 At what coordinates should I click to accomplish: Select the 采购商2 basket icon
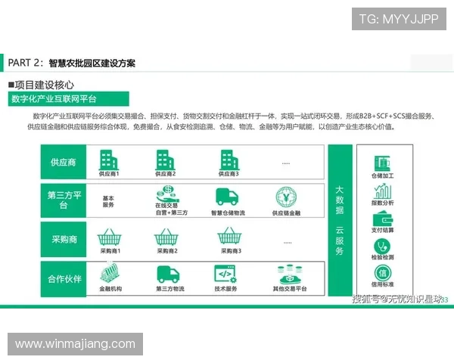166,237
